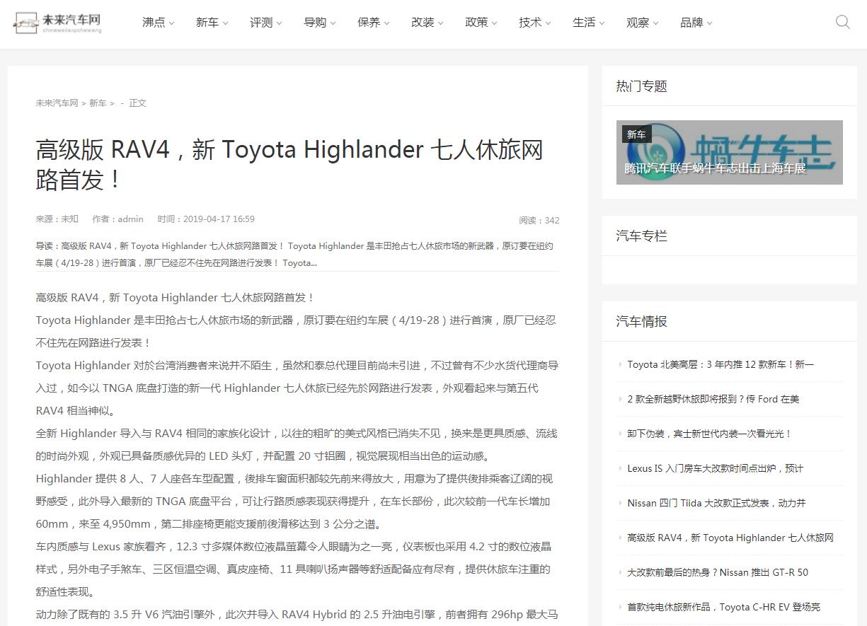867x626 pixels.
Task: Expand the 品牌 dropdown arrow
Action: (x=709, y=23)
